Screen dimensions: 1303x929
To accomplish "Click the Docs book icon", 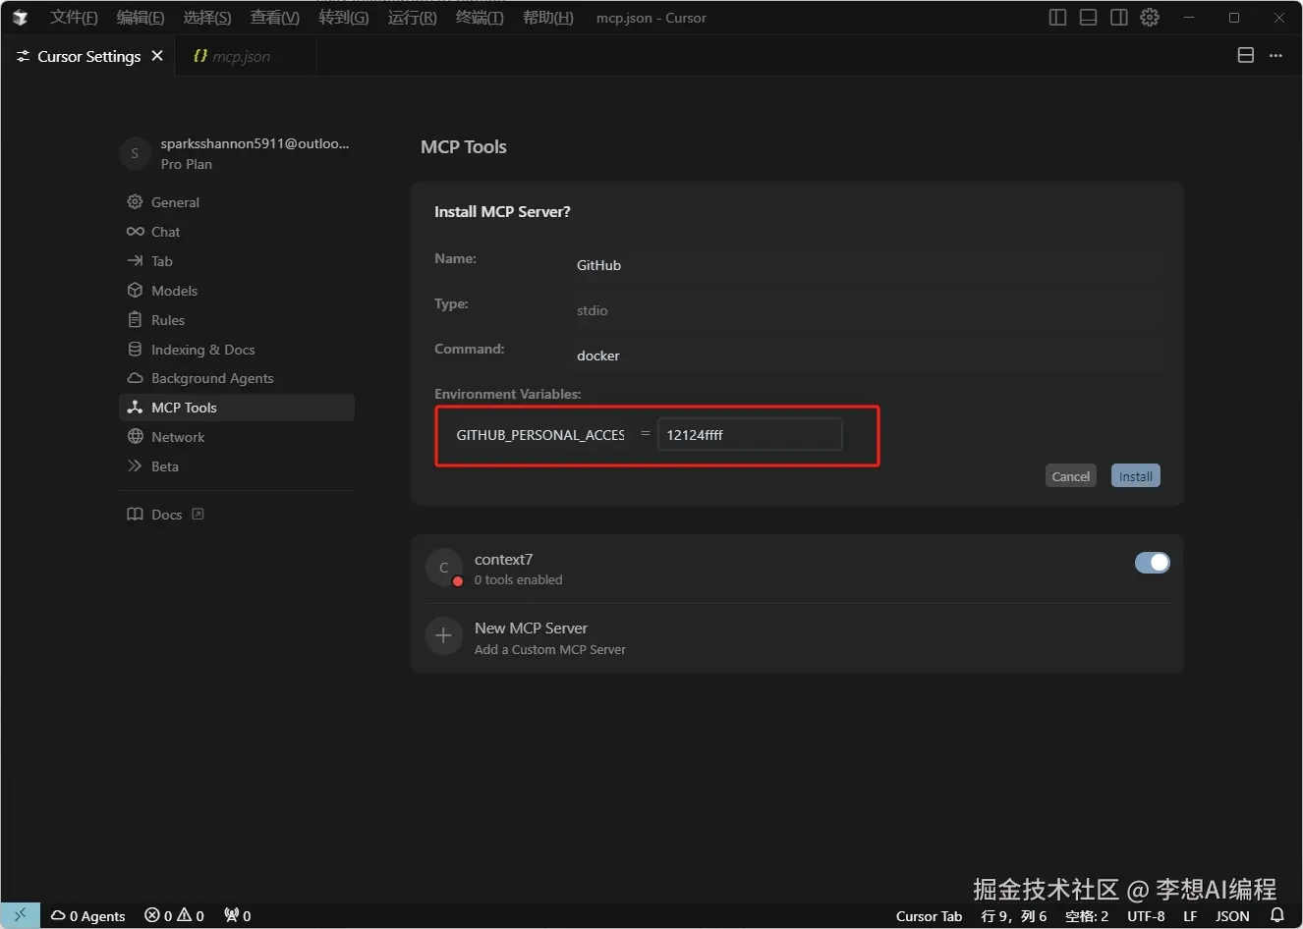I will [x=136, y=515].
